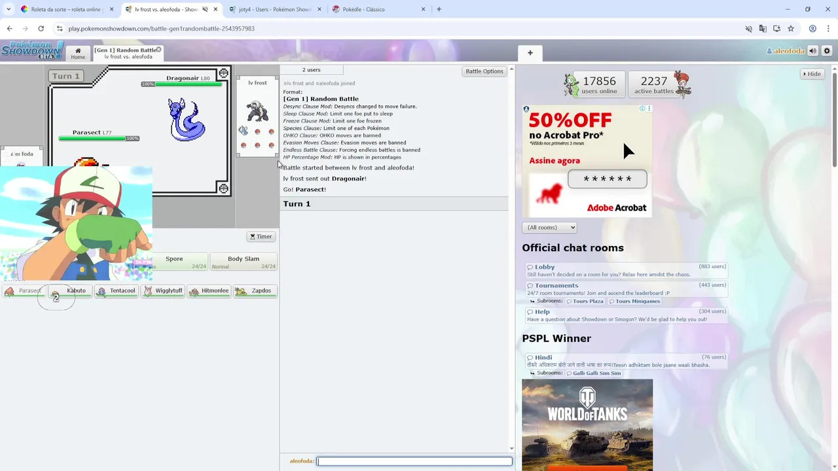Click the muted-site icon in the address bar
838x471 pixels.
click(x=749, y=29)
